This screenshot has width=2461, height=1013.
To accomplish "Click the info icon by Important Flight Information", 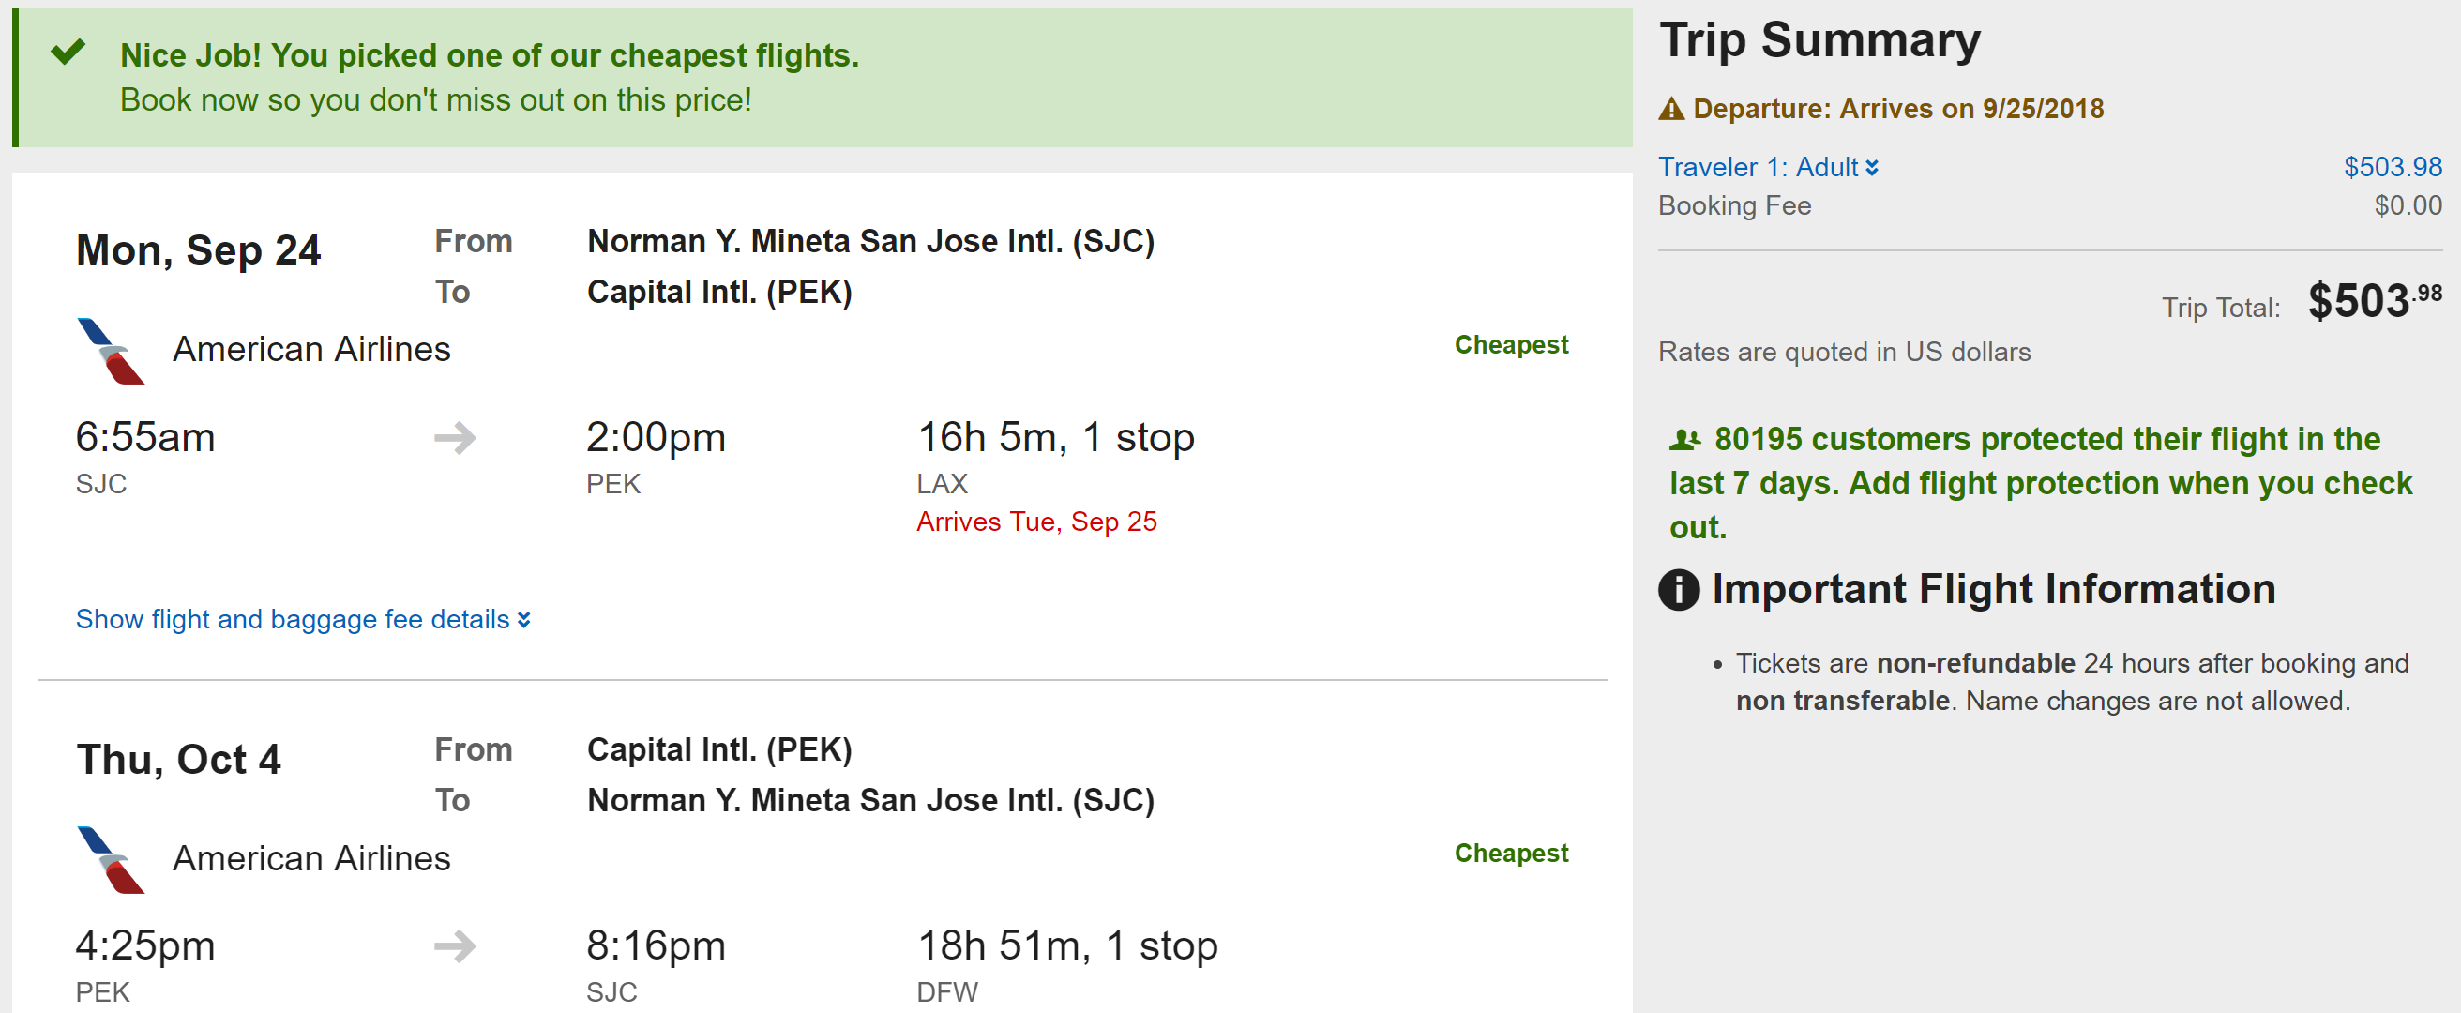I will point(1679,590).
